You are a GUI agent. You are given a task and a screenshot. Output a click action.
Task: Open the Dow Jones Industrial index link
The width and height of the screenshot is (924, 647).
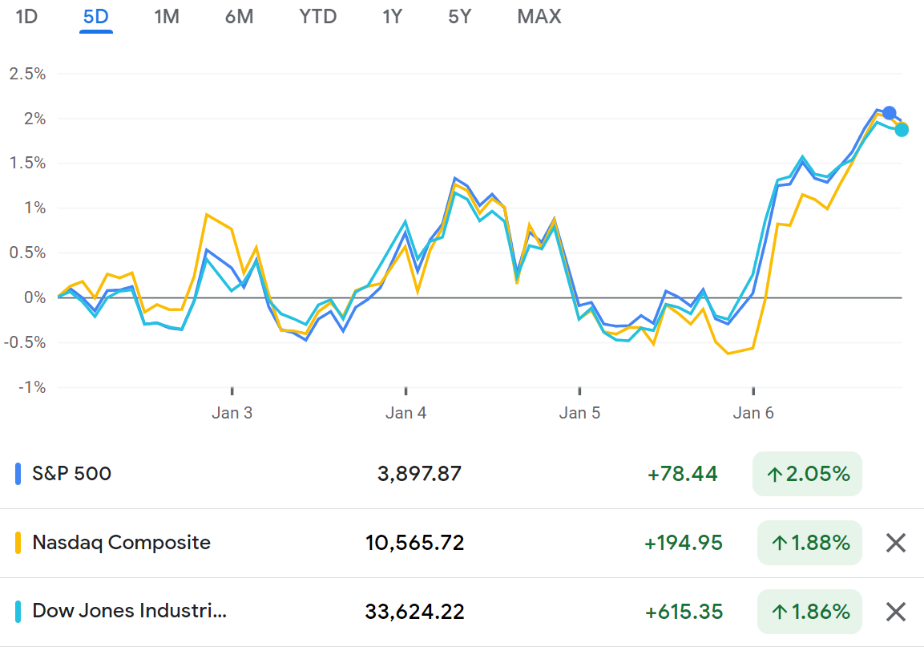(130, 611)
